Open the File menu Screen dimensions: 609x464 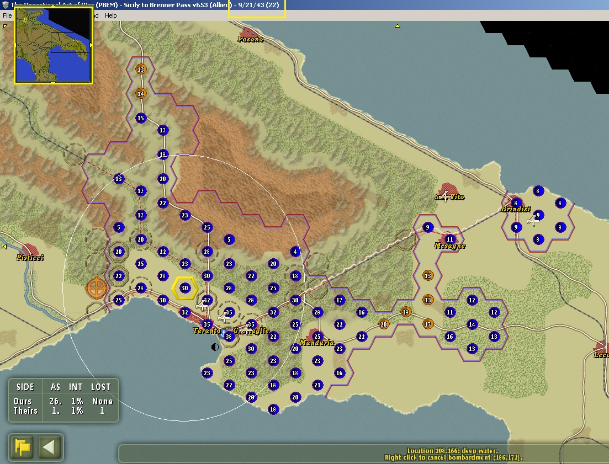[x=7, y=15]
